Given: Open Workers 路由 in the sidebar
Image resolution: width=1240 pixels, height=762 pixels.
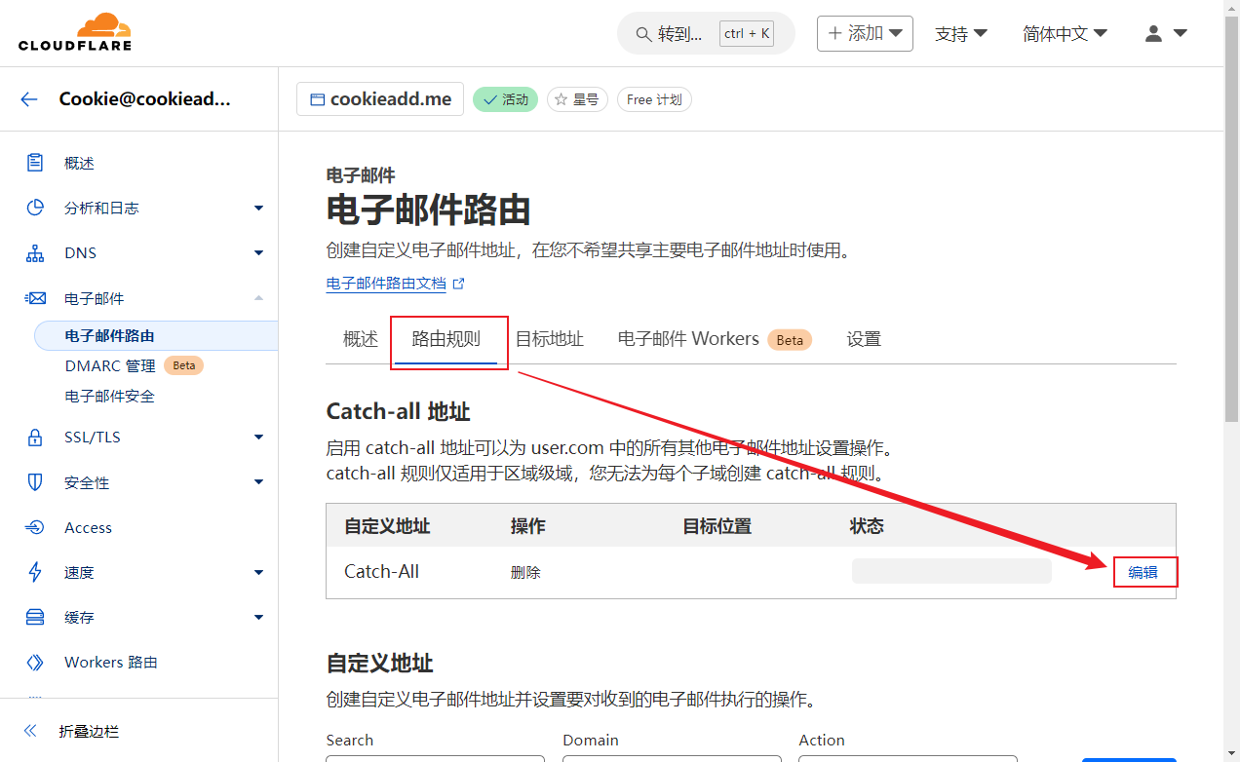Looking at the screenshot, I should pyautogui.click(x=110, y=663).
